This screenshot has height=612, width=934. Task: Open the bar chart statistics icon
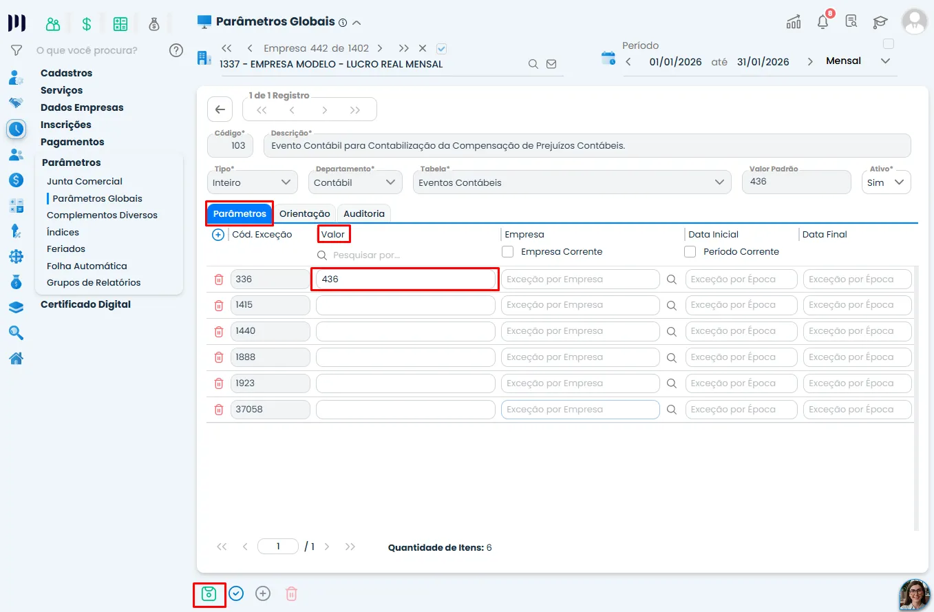[x=794, y=21]
